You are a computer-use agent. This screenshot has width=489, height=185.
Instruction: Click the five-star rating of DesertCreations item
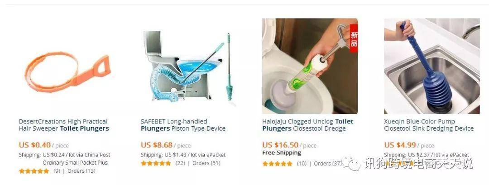pyautogui.click(x=34, y=171)
